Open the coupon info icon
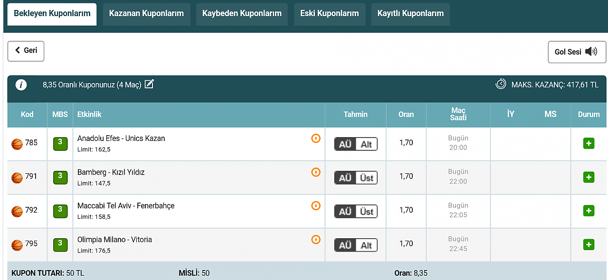This screenshot has width=608, height=280. pos(21,85)
